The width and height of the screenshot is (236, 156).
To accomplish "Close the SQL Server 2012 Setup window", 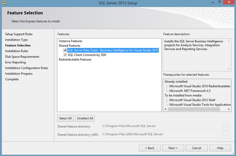I will 229,2.
